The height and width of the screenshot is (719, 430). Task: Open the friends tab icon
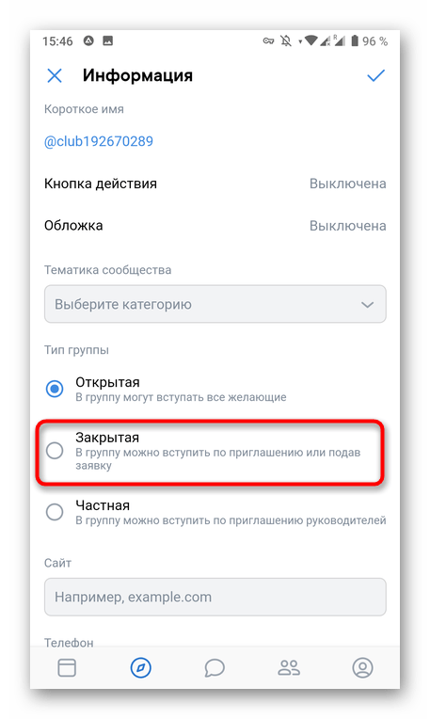[x=289, y=668]
